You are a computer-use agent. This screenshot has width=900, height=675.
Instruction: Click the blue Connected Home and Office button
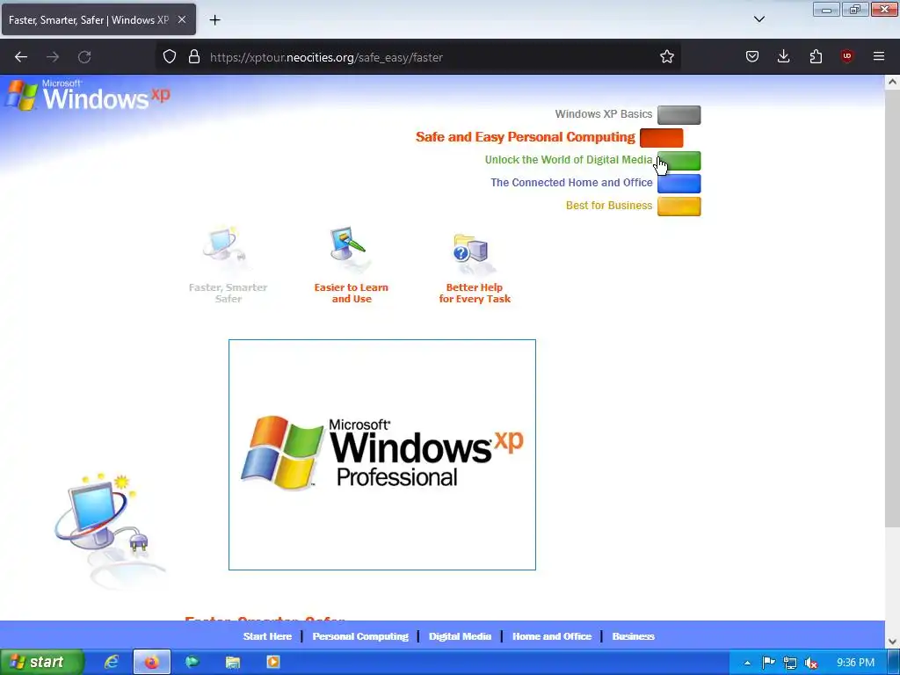(679, 184)
